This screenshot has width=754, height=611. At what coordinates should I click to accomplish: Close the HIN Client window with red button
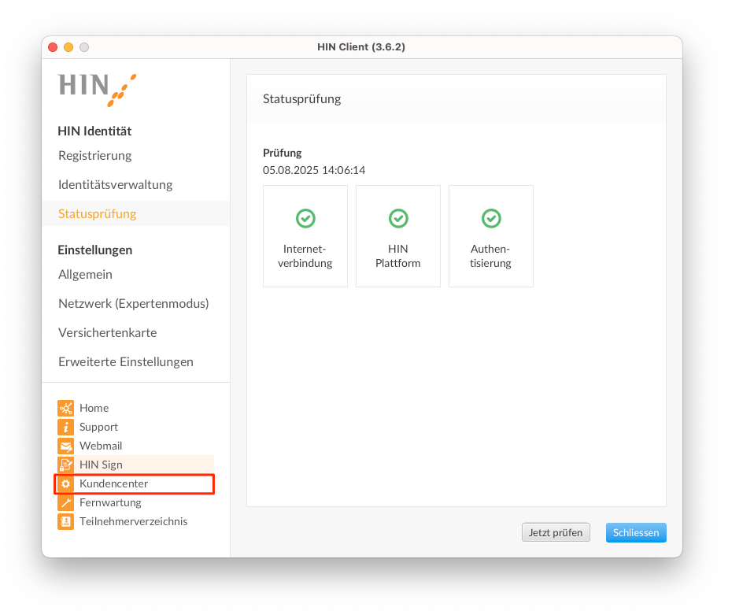53,47
